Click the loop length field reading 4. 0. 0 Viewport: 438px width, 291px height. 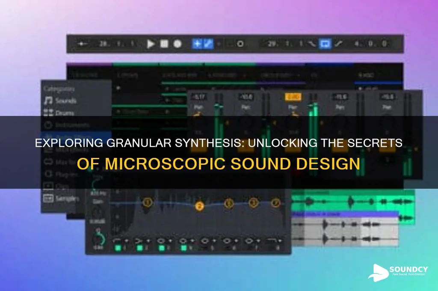[x=371, y=44]
